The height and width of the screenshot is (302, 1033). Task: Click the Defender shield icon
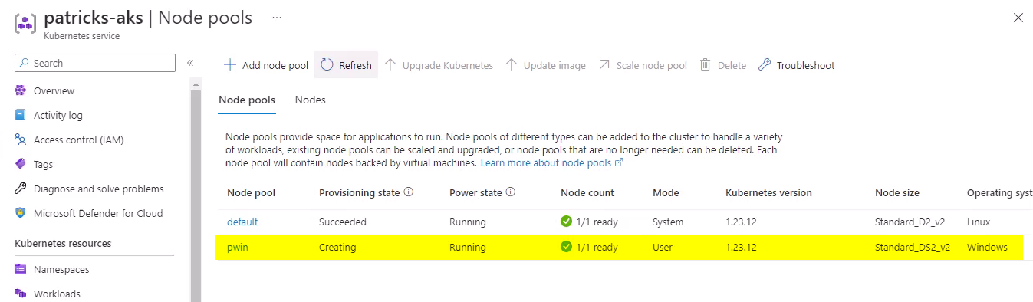[21, 213]
